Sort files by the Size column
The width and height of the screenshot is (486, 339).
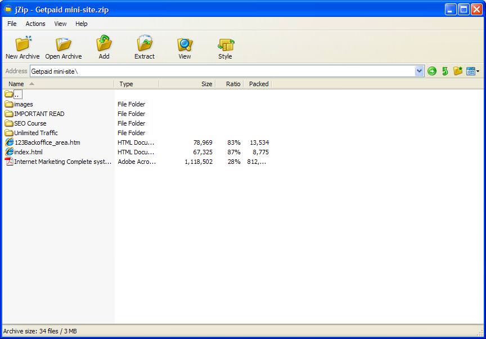click(206, 83)
